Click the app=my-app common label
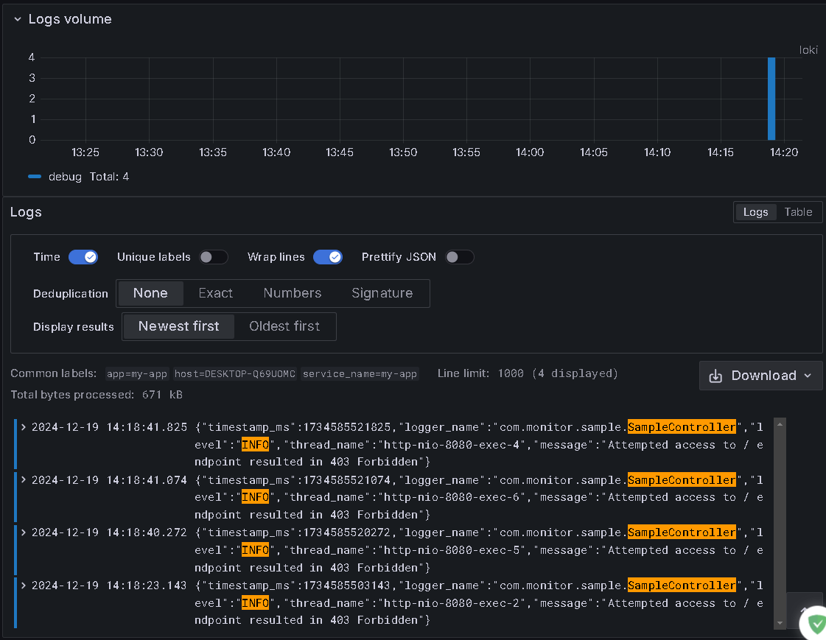The image size is (826, 640). [137, 373]
